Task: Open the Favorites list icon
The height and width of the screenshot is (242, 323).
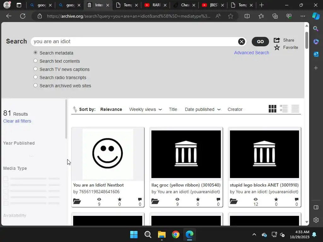Action: [261, 16]
